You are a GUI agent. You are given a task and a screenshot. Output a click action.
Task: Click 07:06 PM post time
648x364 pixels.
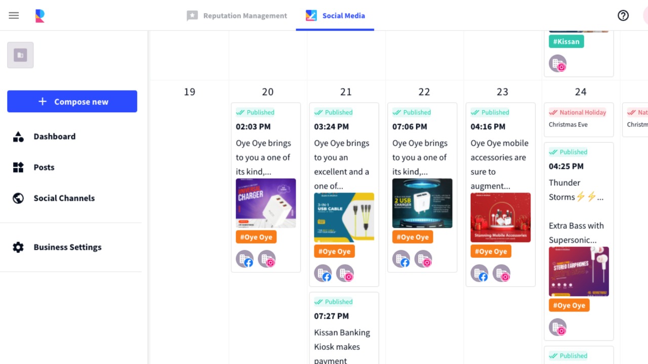pos(410,126)
